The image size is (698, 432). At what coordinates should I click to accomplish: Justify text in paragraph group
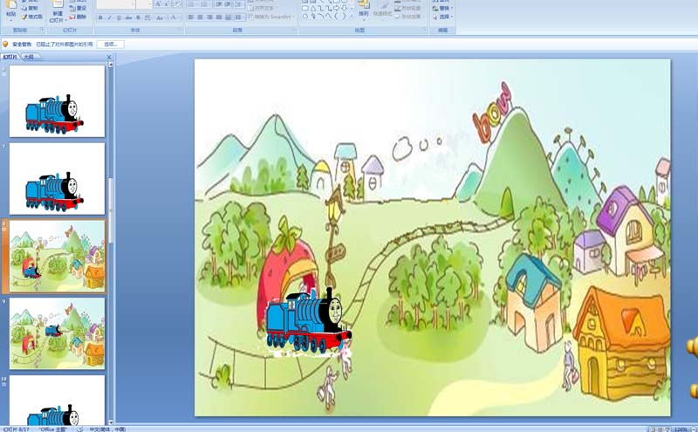[x=219, y=17]
